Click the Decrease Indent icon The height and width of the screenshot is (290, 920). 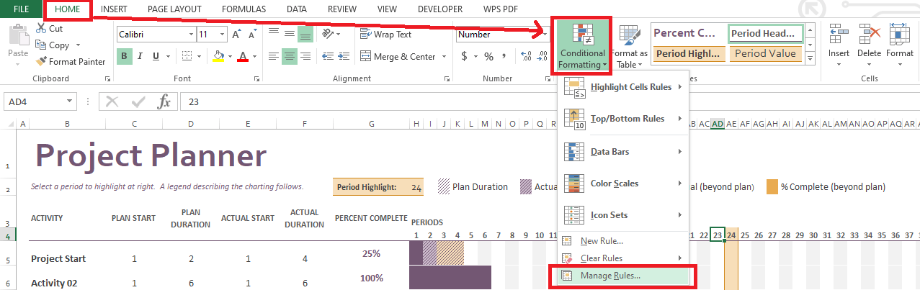coord(327,56)
